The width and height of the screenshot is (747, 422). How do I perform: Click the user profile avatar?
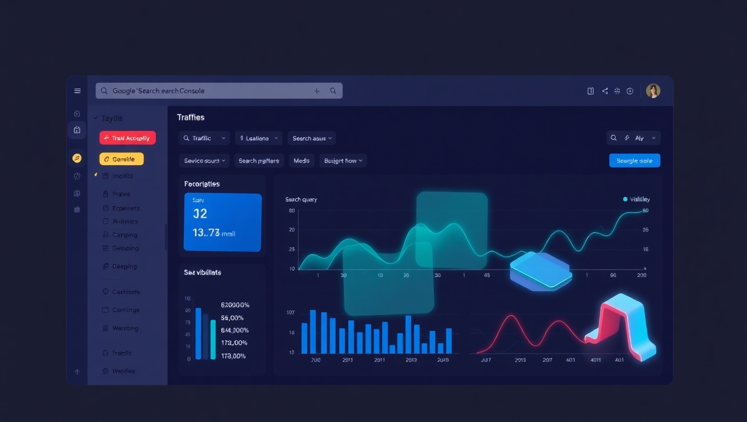pos(653,90)
